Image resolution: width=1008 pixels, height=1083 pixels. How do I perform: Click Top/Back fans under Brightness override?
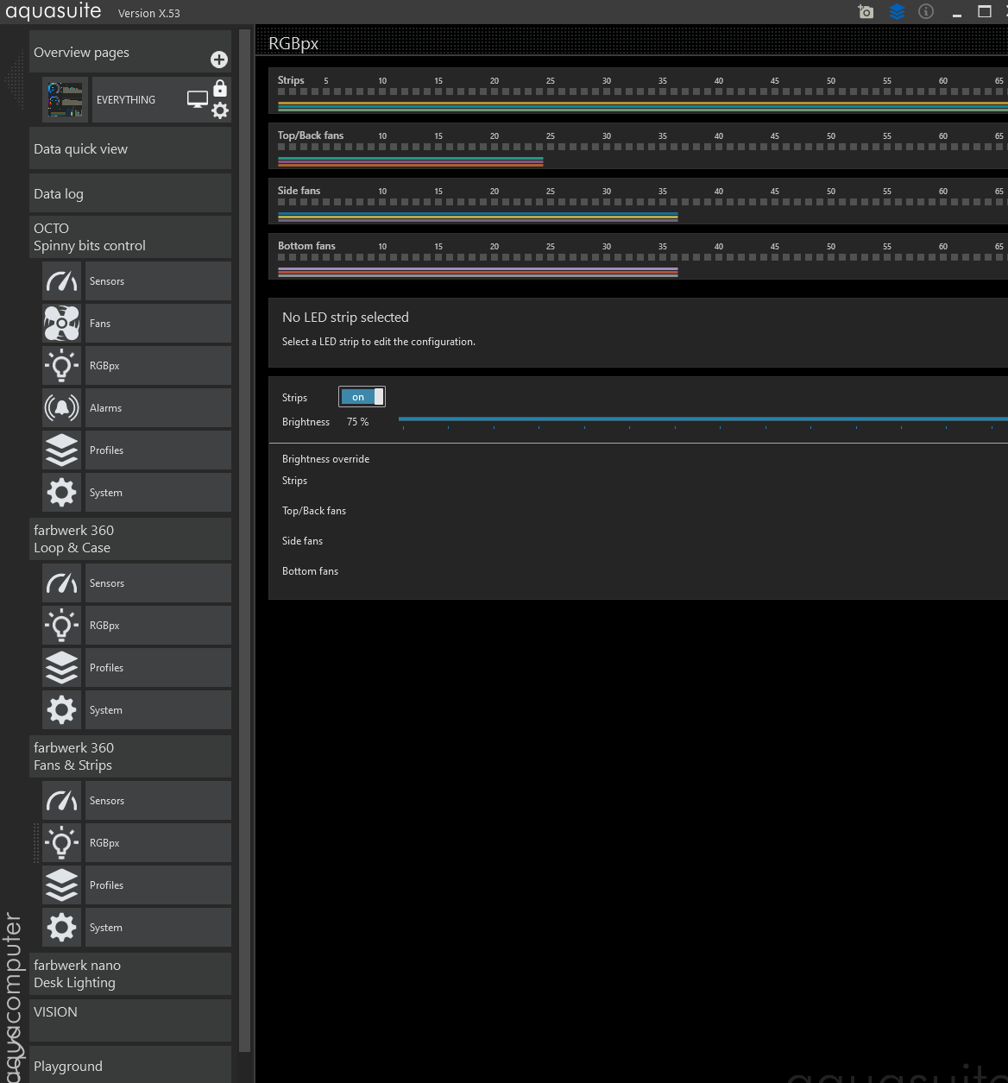[x=314, y=511]
